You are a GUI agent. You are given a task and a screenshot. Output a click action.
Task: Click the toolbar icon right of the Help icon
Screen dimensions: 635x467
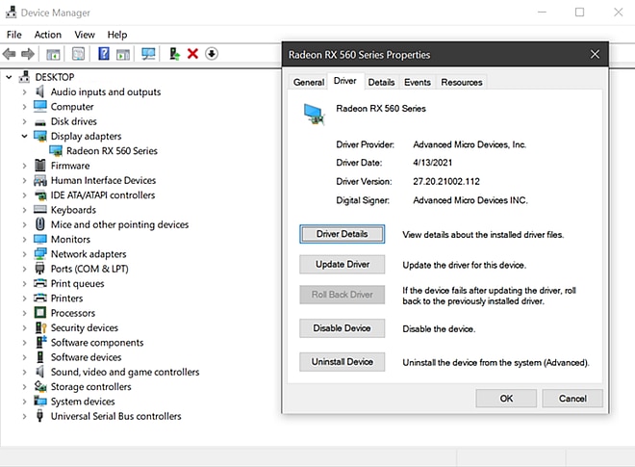click(123, 54)
